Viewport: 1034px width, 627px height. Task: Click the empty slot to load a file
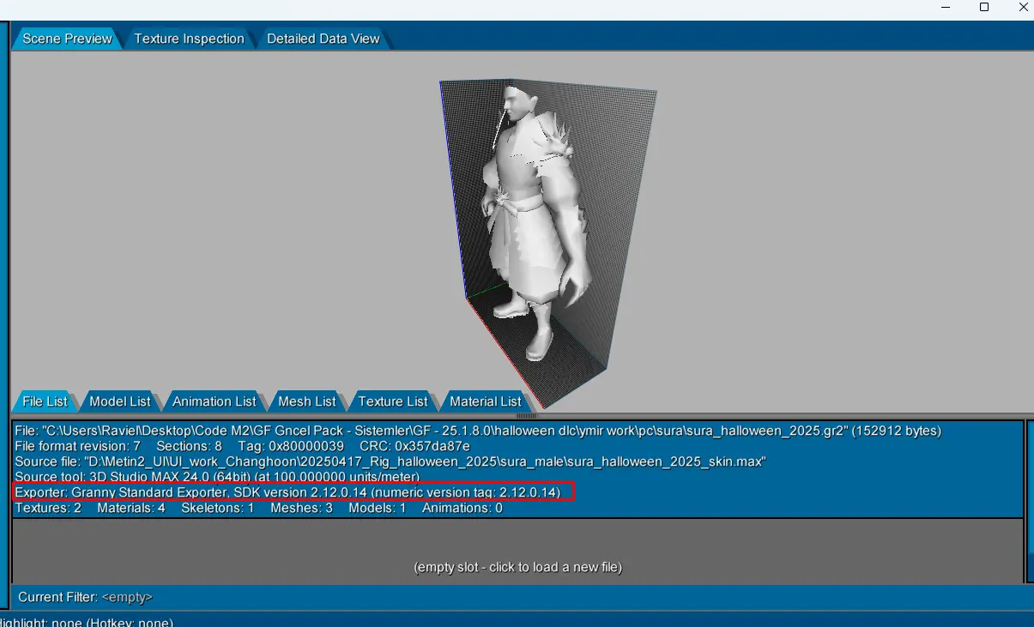[517, 567]
